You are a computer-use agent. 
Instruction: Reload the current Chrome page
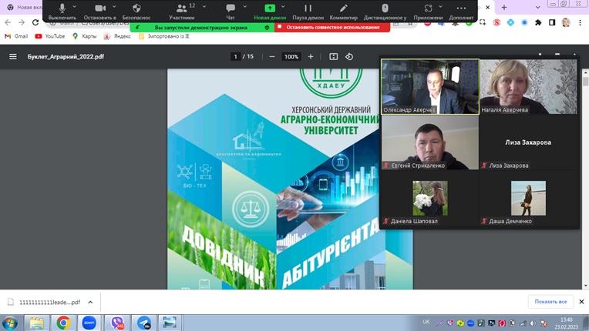(35, 22)
